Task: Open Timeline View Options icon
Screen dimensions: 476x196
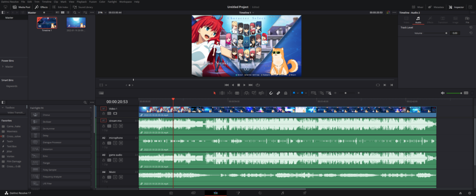Action: click(x=101, y=93)
